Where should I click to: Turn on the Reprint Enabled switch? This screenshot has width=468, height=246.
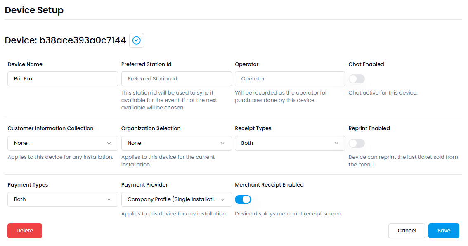pyautogui.click(x=357, y=143)
